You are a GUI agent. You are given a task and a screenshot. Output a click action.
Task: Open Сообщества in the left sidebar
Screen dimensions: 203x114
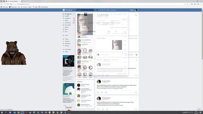click(x=68, y=22)
